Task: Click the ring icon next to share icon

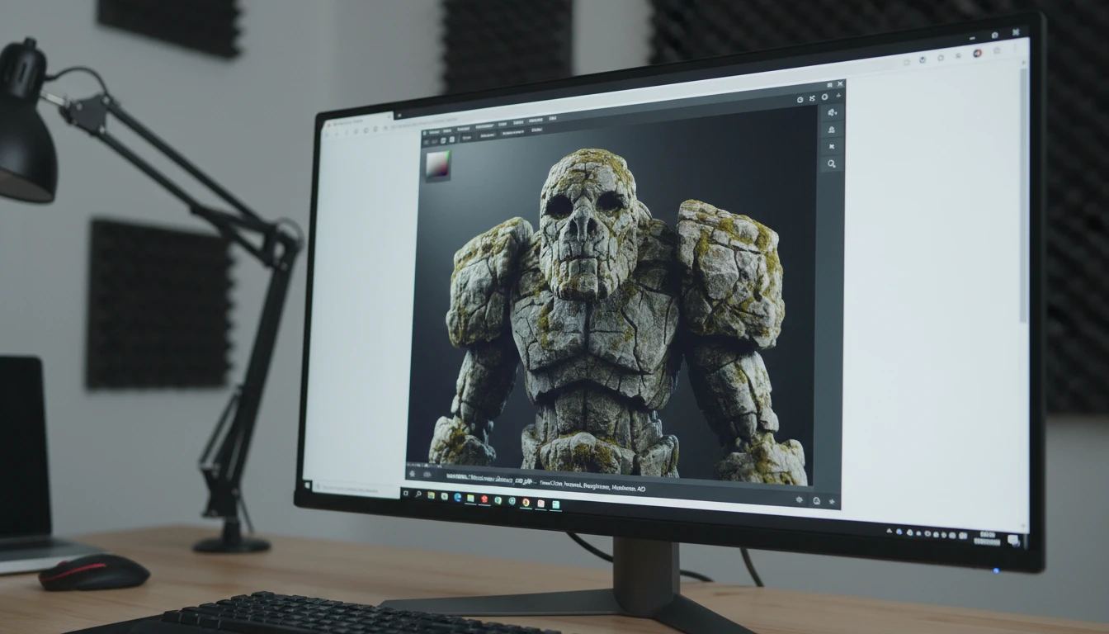Action: tap(825, 97)
